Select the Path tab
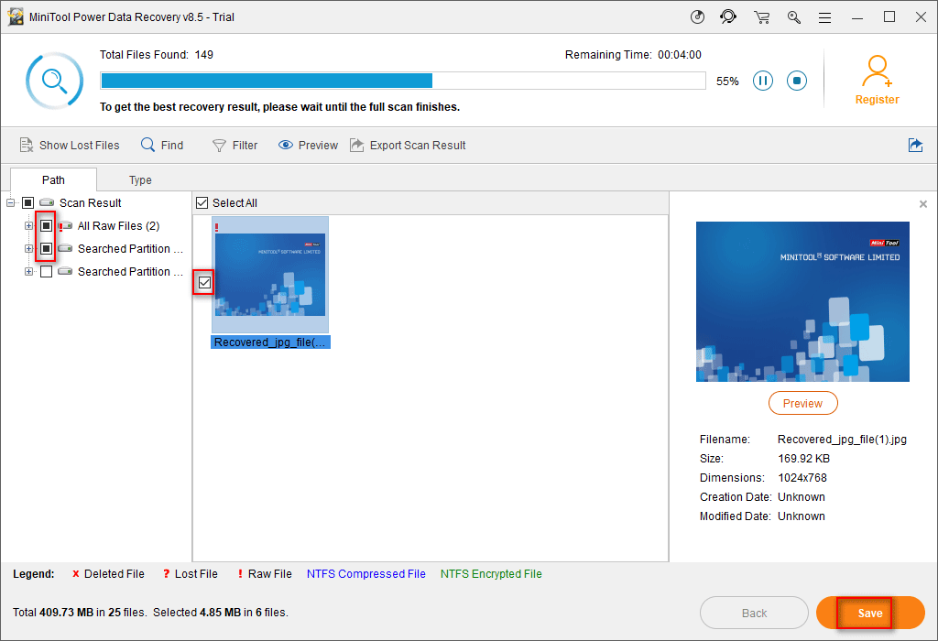Screen dimensions: 938x641 pyautogui.click(x=53, y=179)
